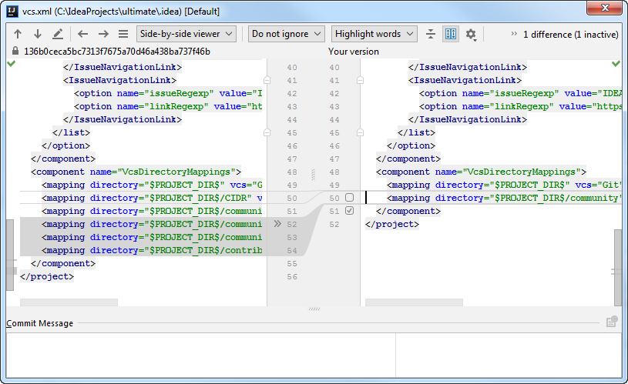Compare previous file left arrow

(x=83, y=34)
